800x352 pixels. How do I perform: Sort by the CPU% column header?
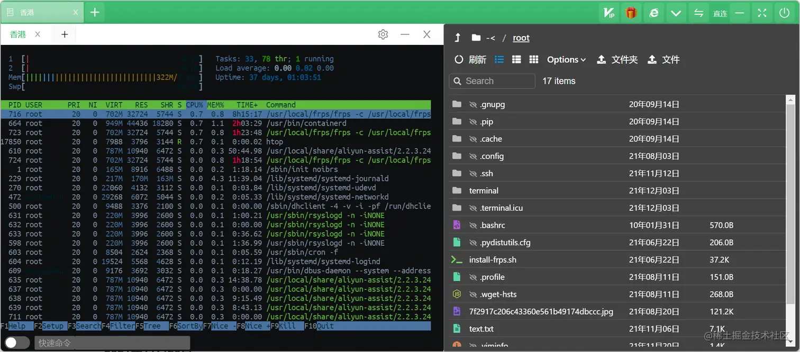(195, 105)
